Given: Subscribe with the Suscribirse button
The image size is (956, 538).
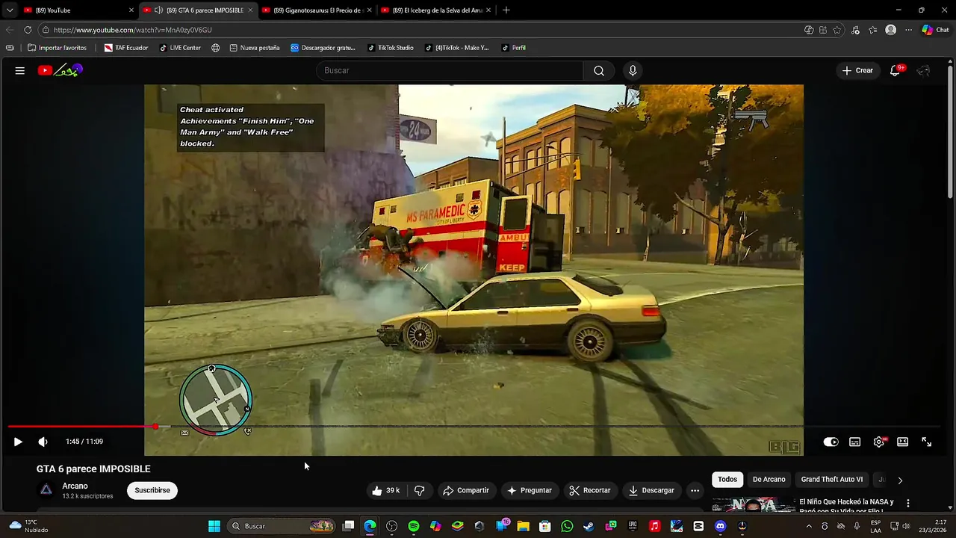Looking at the screenshot, I should 152,490.
